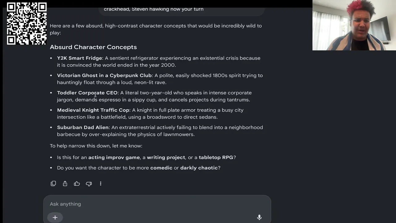
Task: Copy the response with the copy icon
Action: point(53,184)
